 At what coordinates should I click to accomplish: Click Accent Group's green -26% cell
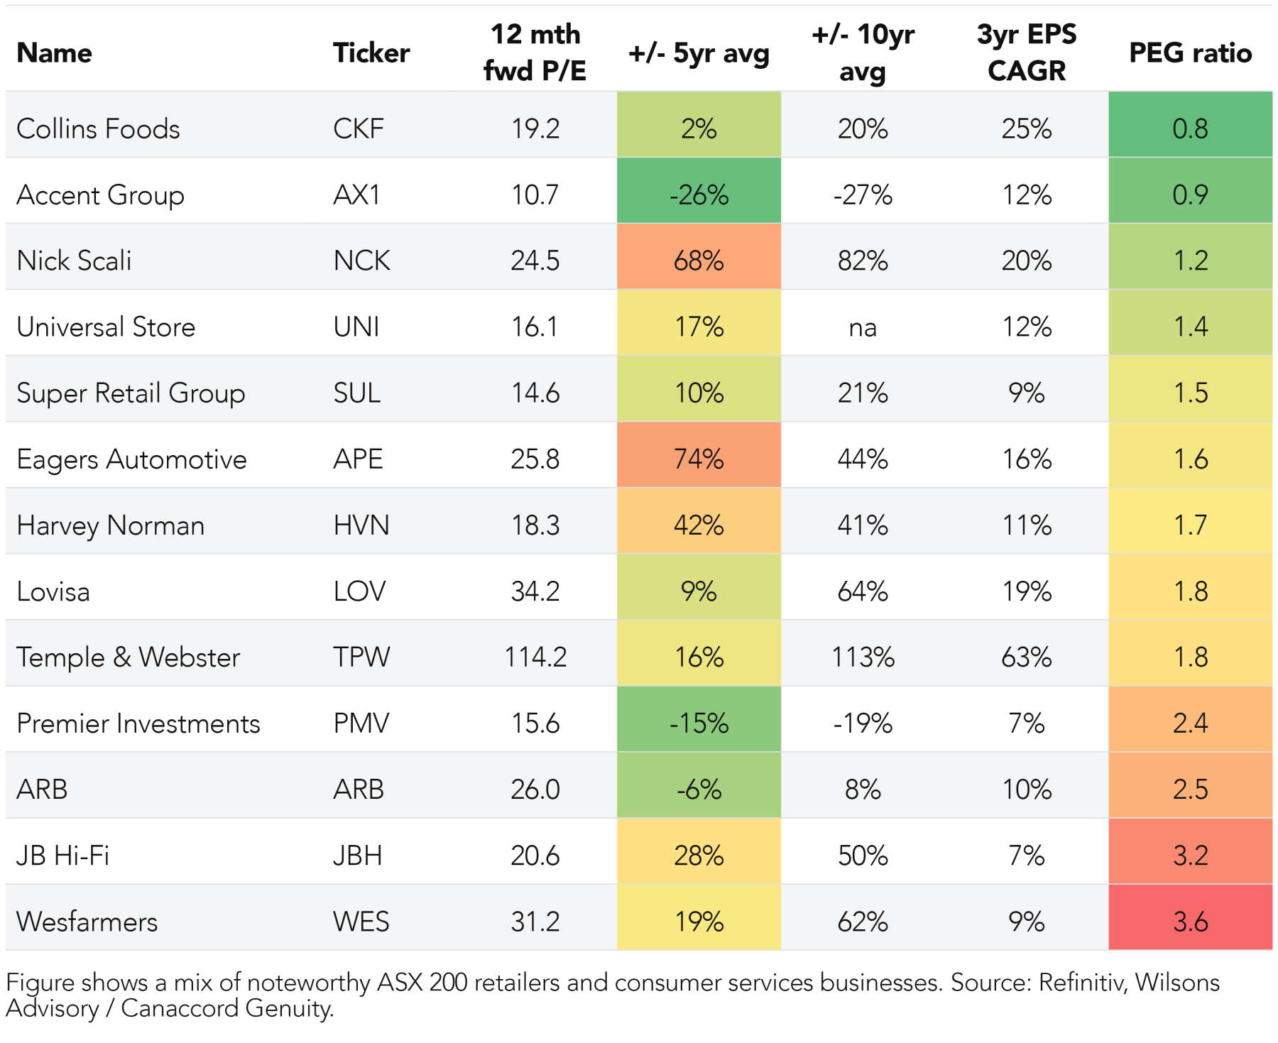pyautogui.click(x=699, y=195)
